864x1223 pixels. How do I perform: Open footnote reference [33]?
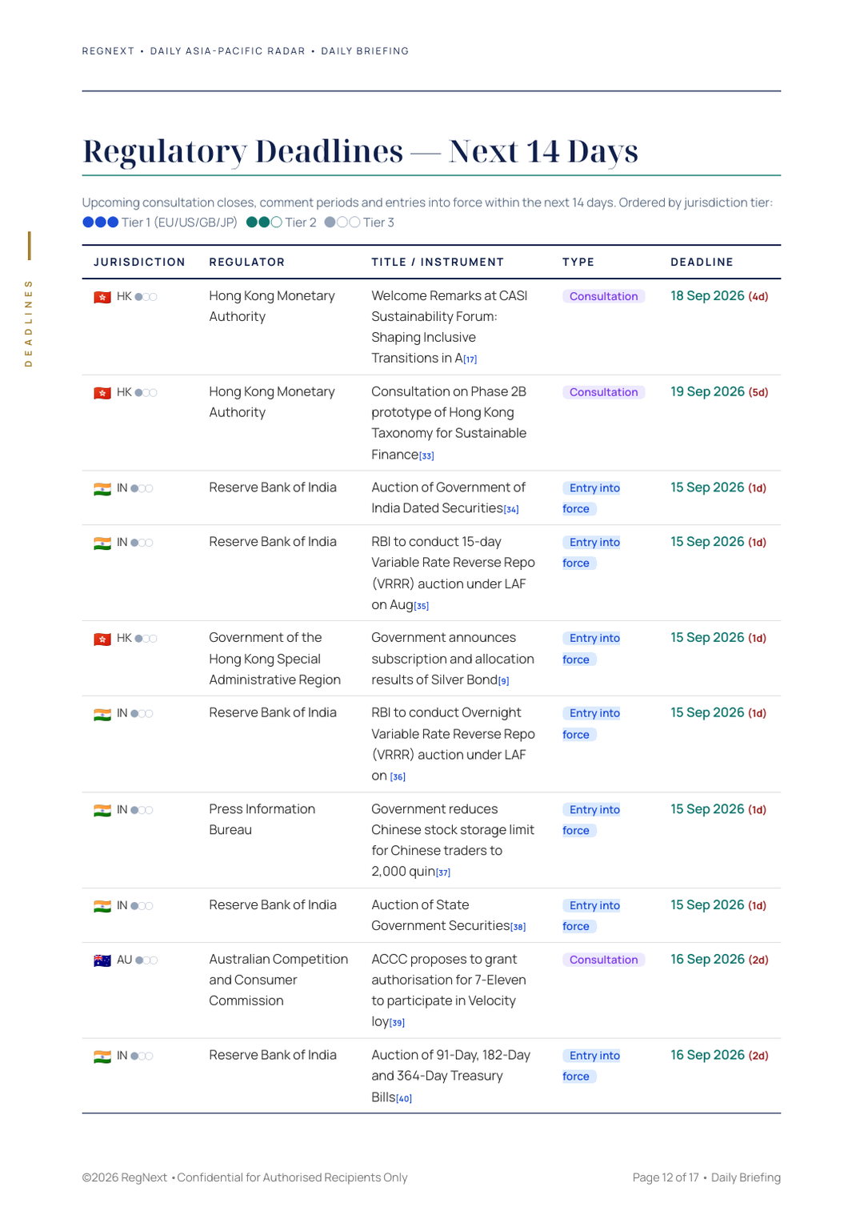pos(427,455)
